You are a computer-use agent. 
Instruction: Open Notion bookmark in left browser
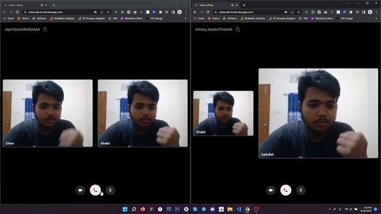pyautogui.click(x=23, y=18)
